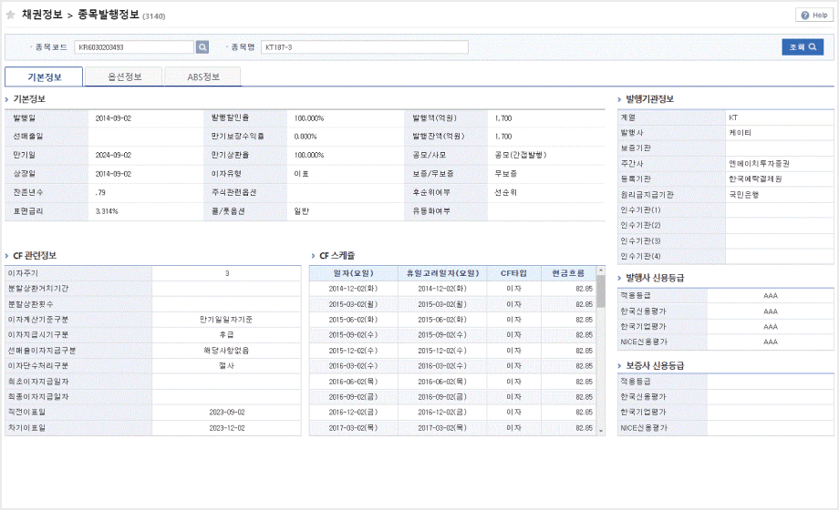Open the ABS정보 tab
839x510 pixels.
click(202, 77)
